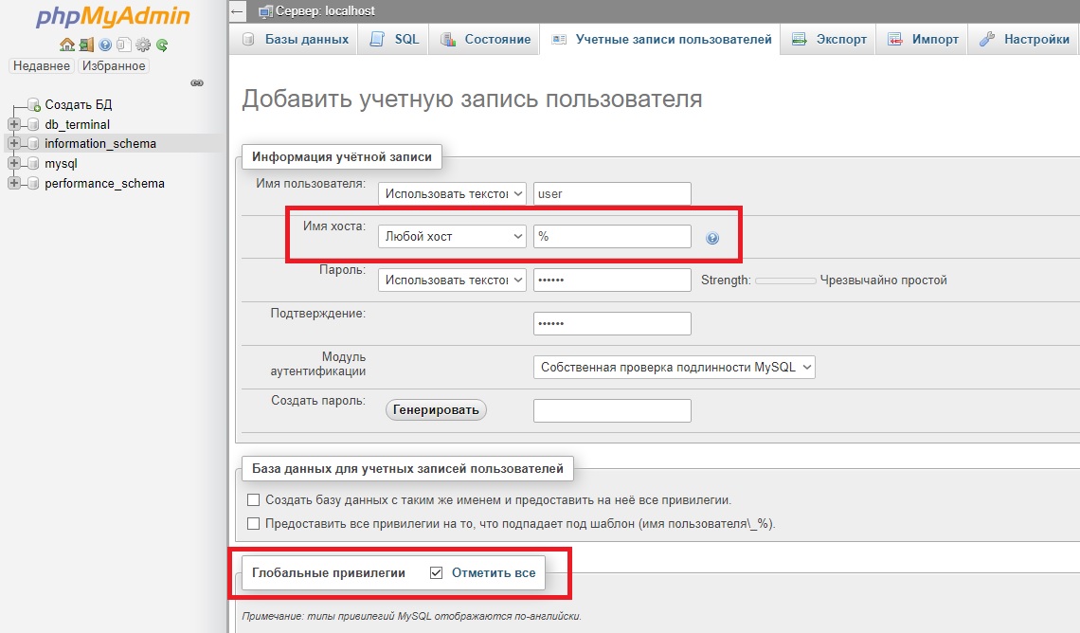This screenshot has height=633, width=1080.
Task: Click the username field containing user
Action: (x=612, y=193)
